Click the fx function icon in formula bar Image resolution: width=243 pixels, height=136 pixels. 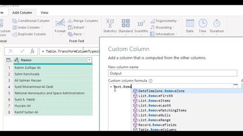(x=32, y=51)
